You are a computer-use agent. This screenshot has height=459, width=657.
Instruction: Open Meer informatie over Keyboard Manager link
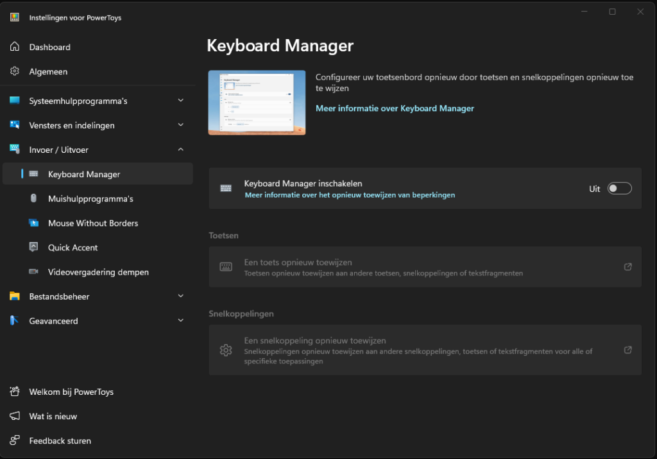(395, 108)
